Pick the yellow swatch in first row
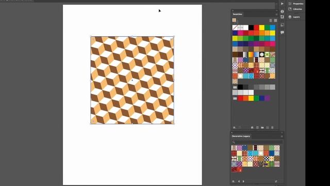Viewport: 330px width, 186px height. point(262,27)
